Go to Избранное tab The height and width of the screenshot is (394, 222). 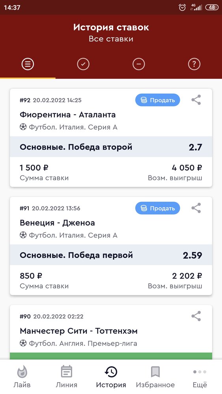(155, 376)
